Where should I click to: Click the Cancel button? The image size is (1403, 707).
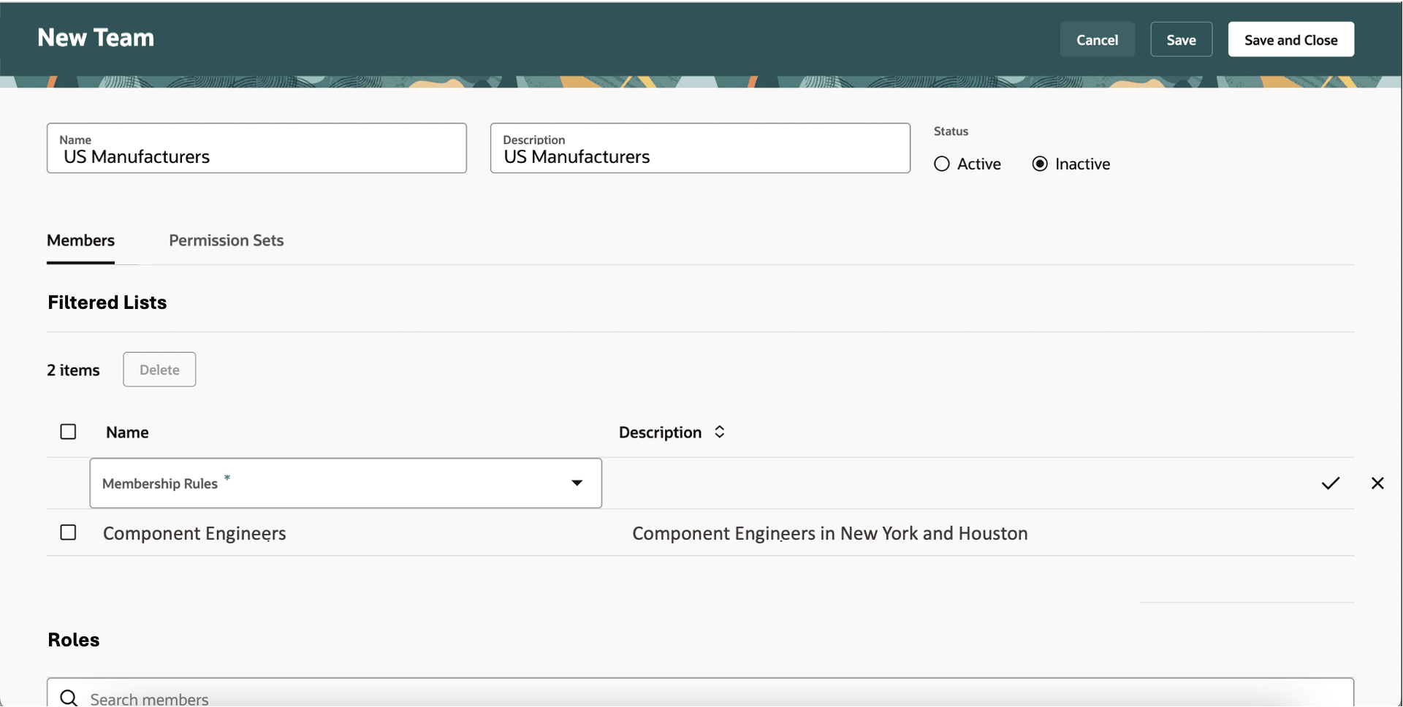(x=1097, y=39)
